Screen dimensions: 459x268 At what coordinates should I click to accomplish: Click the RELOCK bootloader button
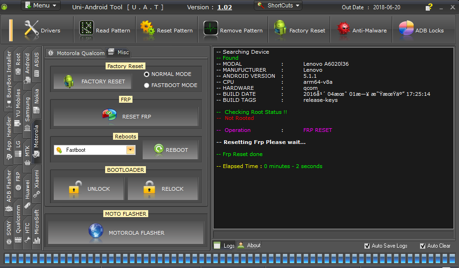[163, 189]
